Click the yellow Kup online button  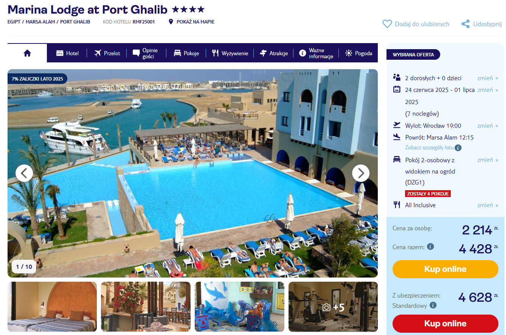[x=445, y=269]
